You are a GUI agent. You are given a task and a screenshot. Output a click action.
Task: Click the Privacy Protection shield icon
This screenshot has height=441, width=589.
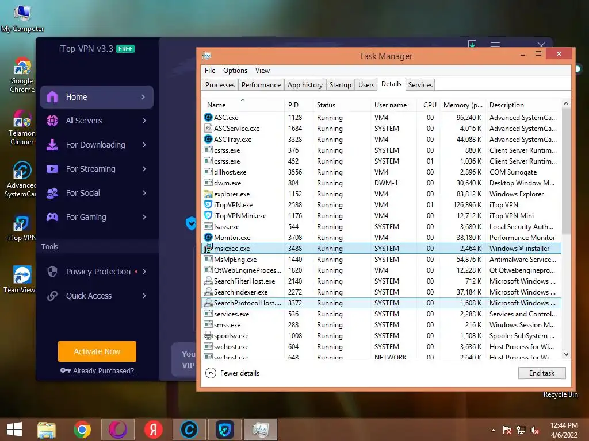pos(52,272)
